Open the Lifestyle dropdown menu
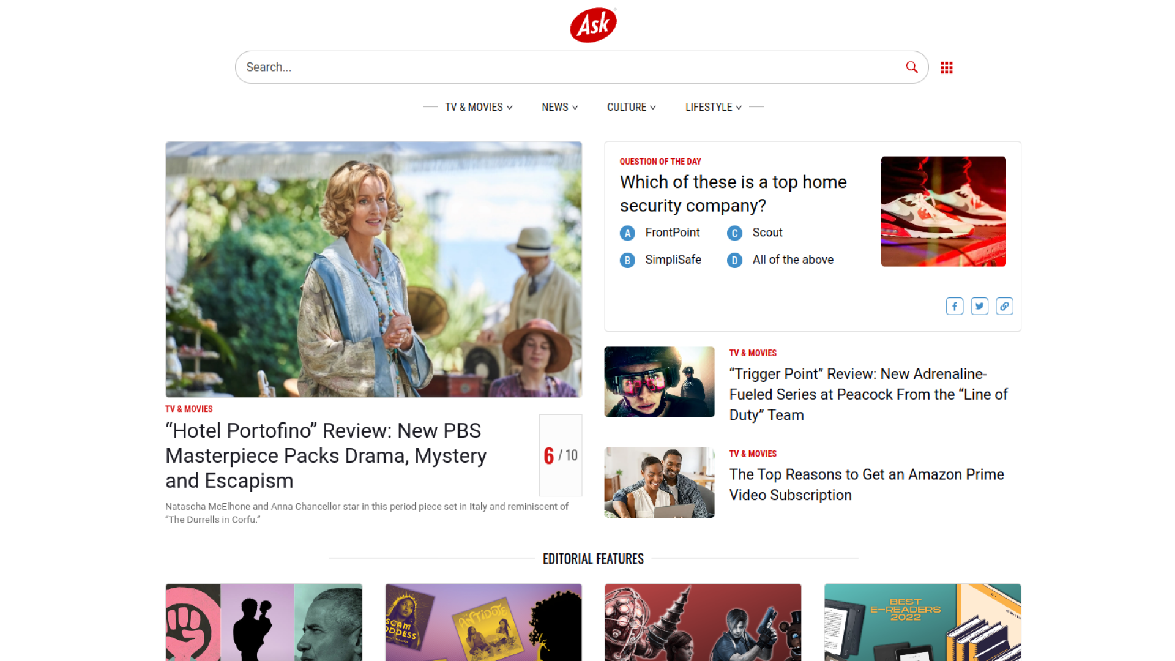 (714, 107)
